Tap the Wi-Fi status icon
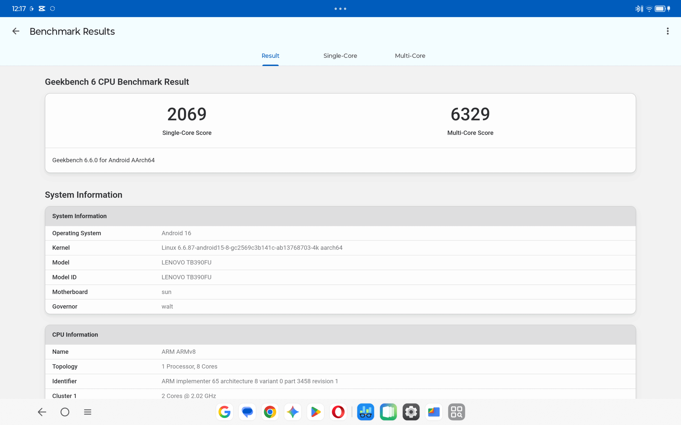The image size is (681, 425). click(649, 9)
